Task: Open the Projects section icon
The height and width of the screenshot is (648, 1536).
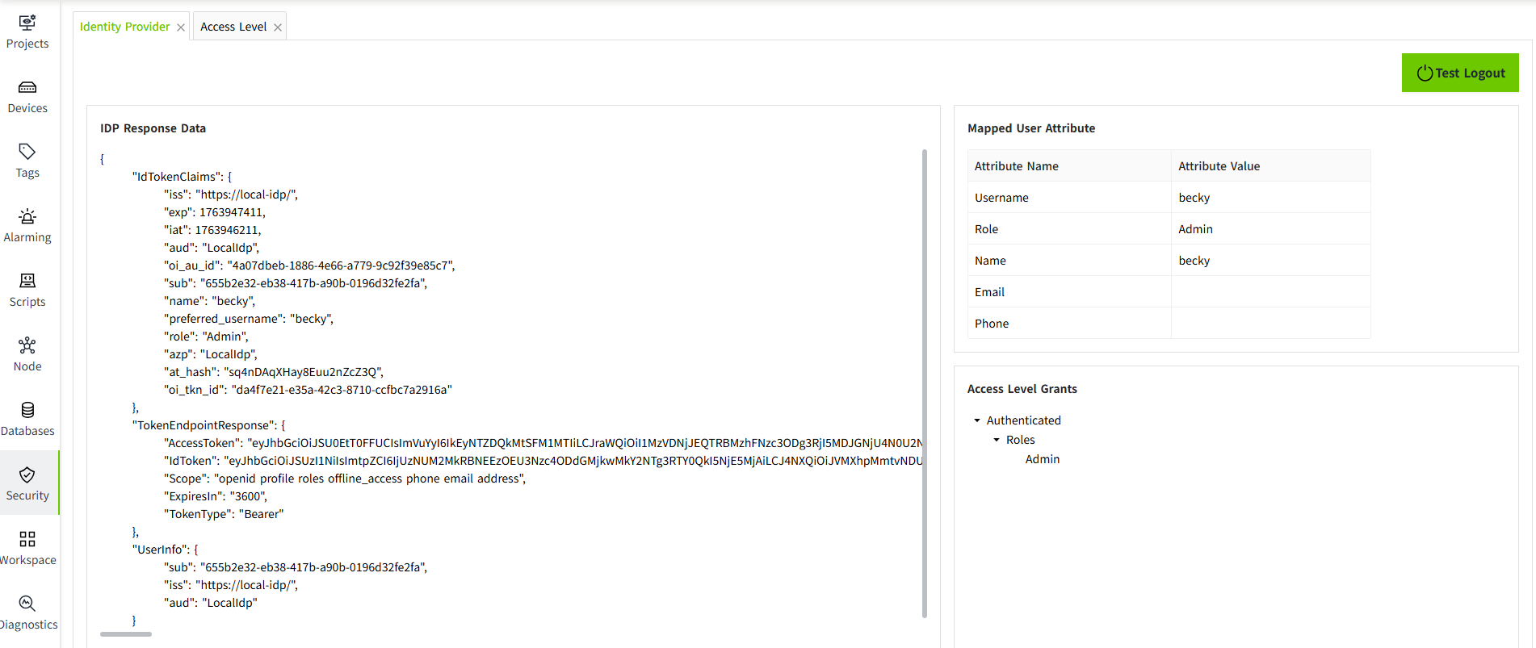Action: click(27, 23)
